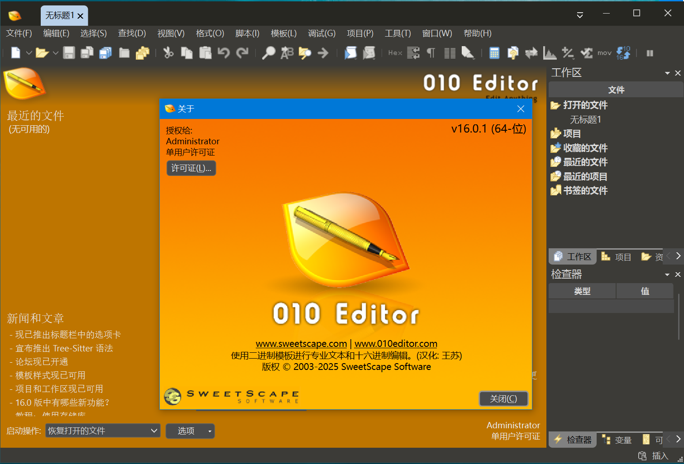Image resolution: width=684 pixels, height=464 pixels.
Task: Open the www.010editor.com link
Action: point(396,344)
